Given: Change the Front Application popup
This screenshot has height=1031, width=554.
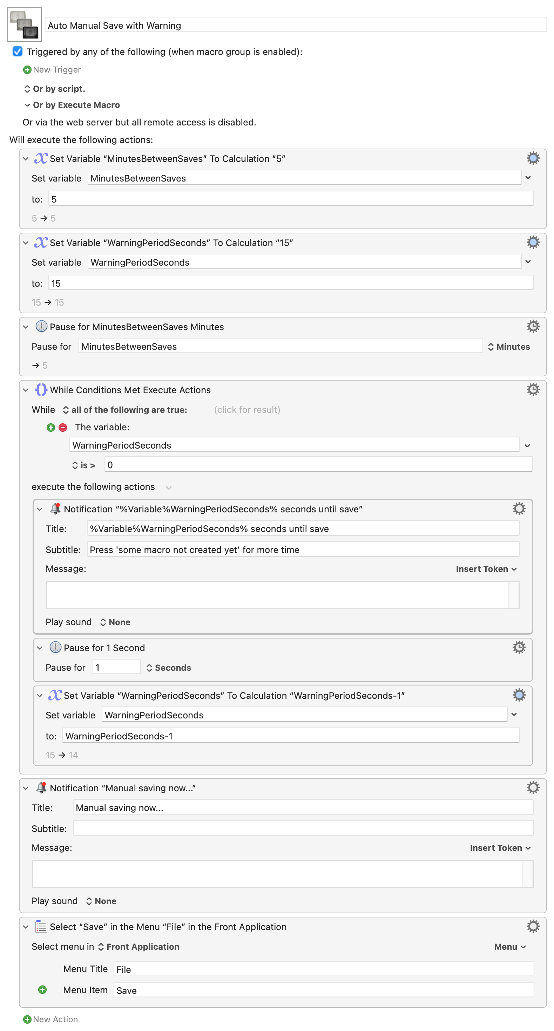Looking at the screenshot, I should (x=138, y=947).
